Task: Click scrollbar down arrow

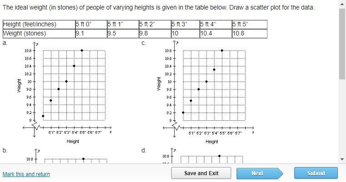Action: pyautogui.click(x=342, y=159)
